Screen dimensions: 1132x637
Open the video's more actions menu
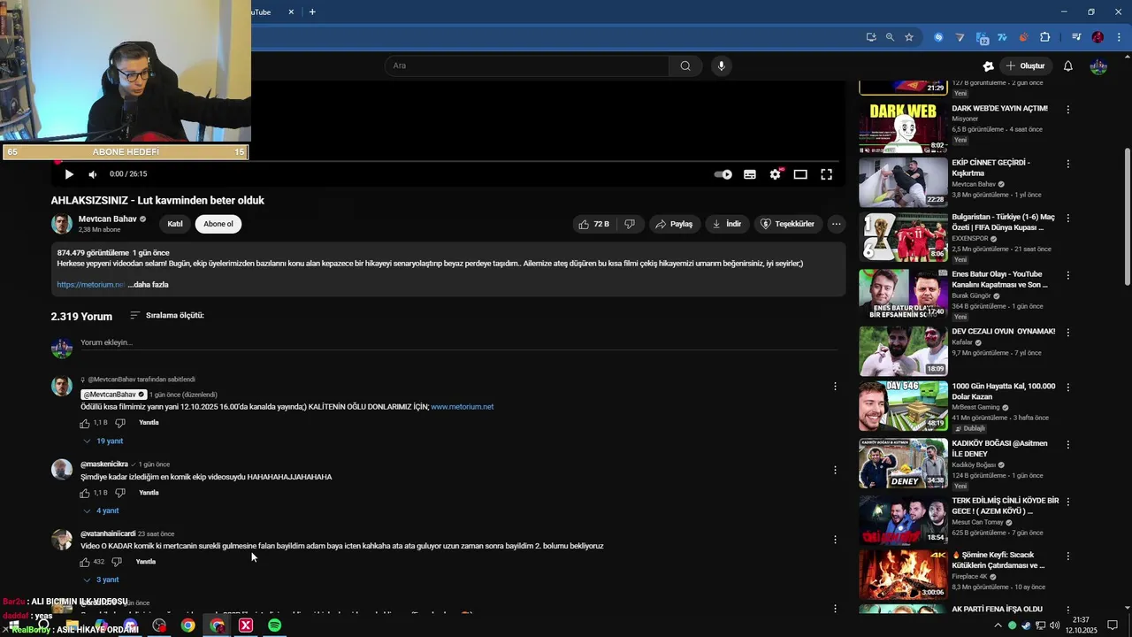click(836, 224)
